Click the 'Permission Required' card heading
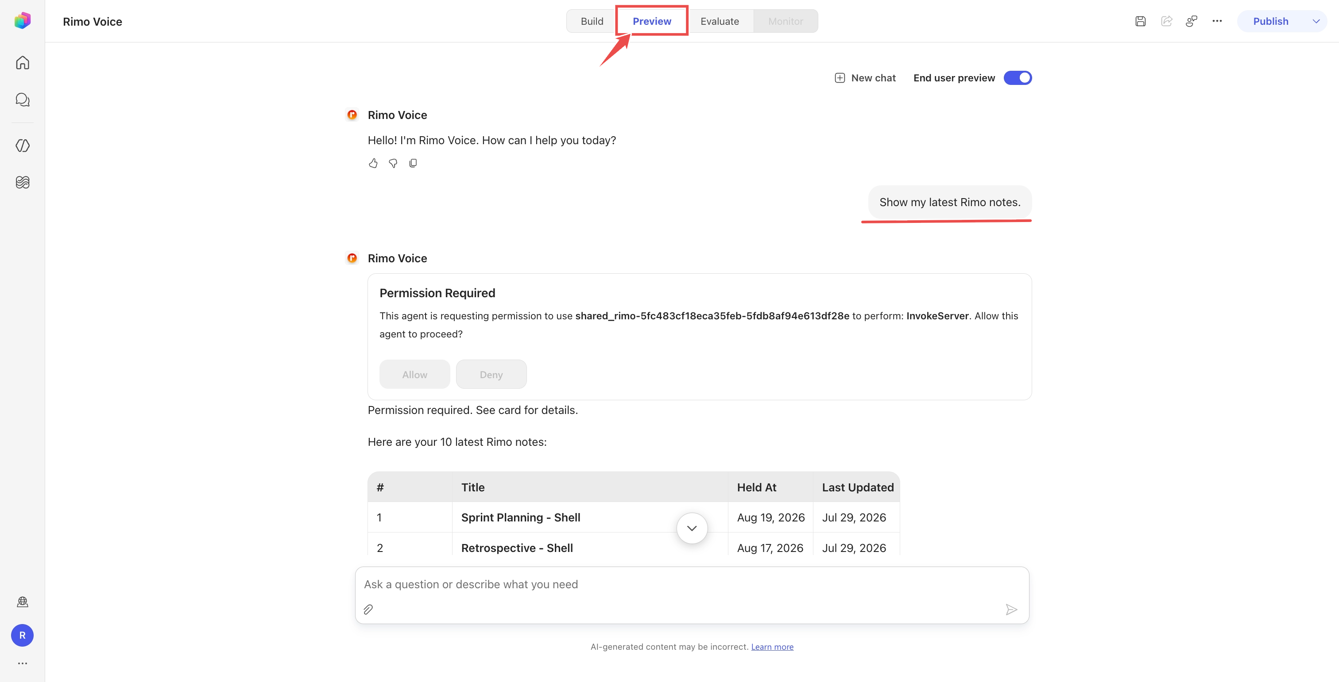This screenshot has width=1339, height=682. 437,293
